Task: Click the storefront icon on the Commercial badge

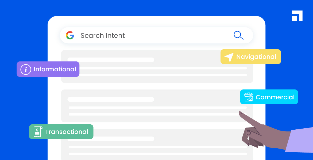Action: tap(248, 97)
